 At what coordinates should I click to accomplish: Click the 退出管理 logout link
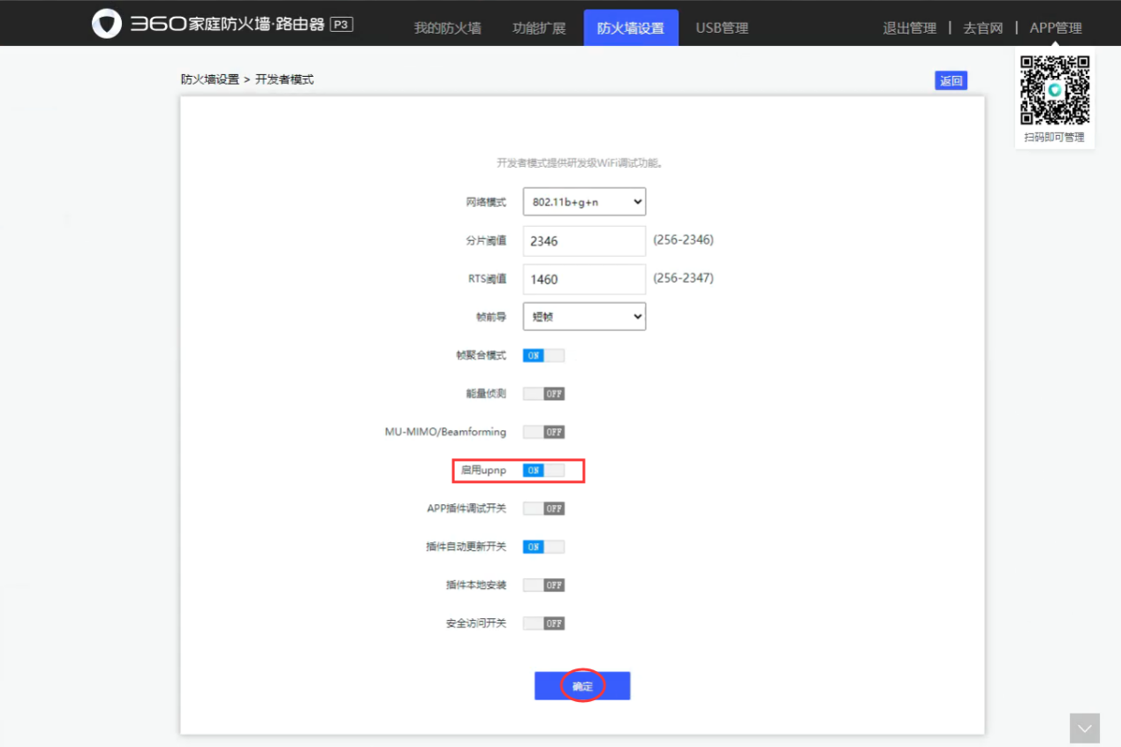coord(909,27)
